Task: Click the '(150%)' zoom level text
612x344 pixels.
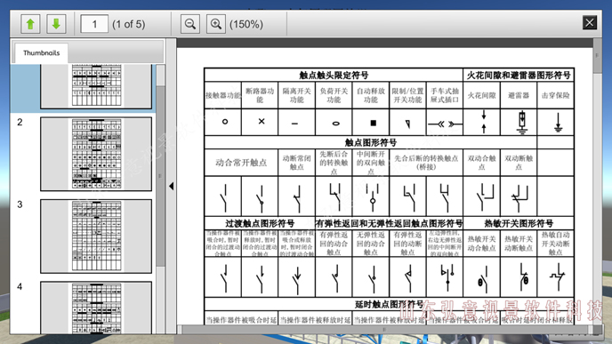Action: click(246, 24)
